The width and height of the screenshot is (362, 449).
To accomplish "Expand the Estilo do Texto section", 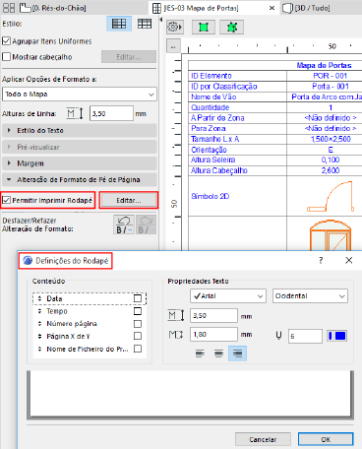I will click(x=80, y=130).
